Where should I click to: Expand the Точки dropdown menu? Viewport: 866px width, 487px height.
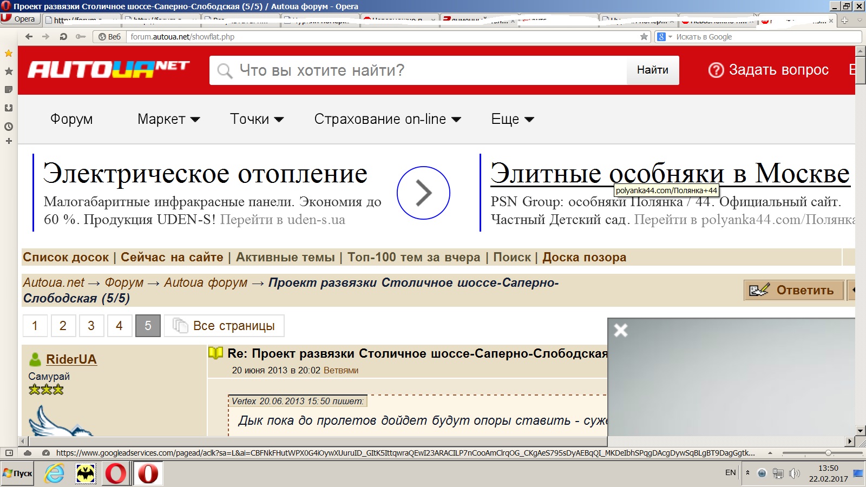tap(257, 119)
